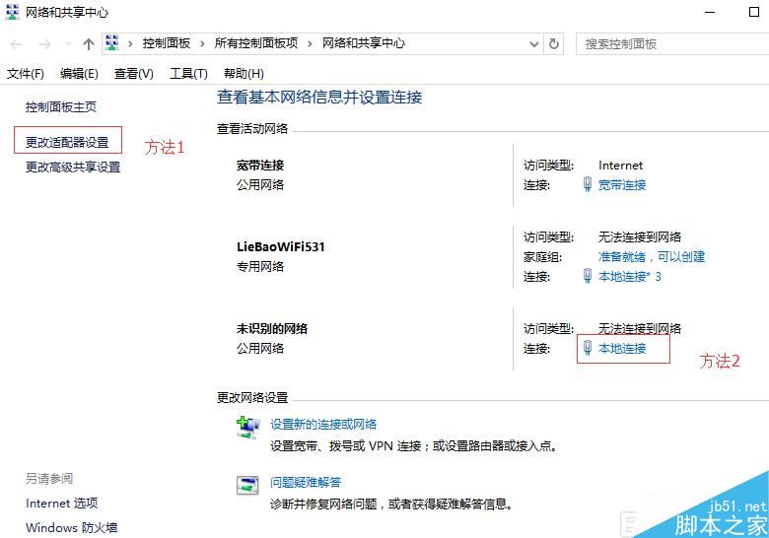This screenshot has width=769, height=538.
Task: Click the Back navigation arrow
Action: coord(17,44)
